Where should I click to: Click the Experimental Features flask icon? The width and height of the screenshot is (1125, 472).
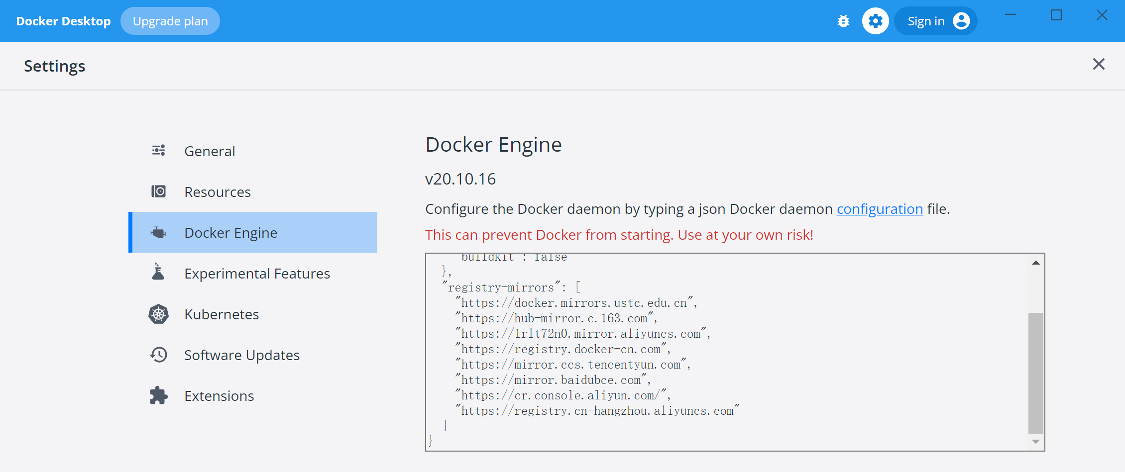158,272
